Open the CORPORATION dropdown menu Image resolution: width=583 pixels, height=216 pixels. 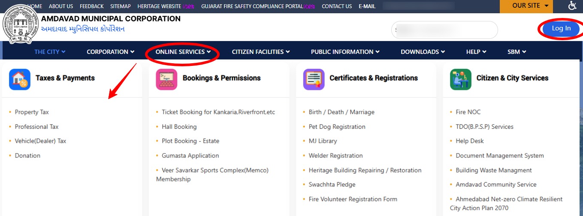pyautogui.click(x=110, y=52)
